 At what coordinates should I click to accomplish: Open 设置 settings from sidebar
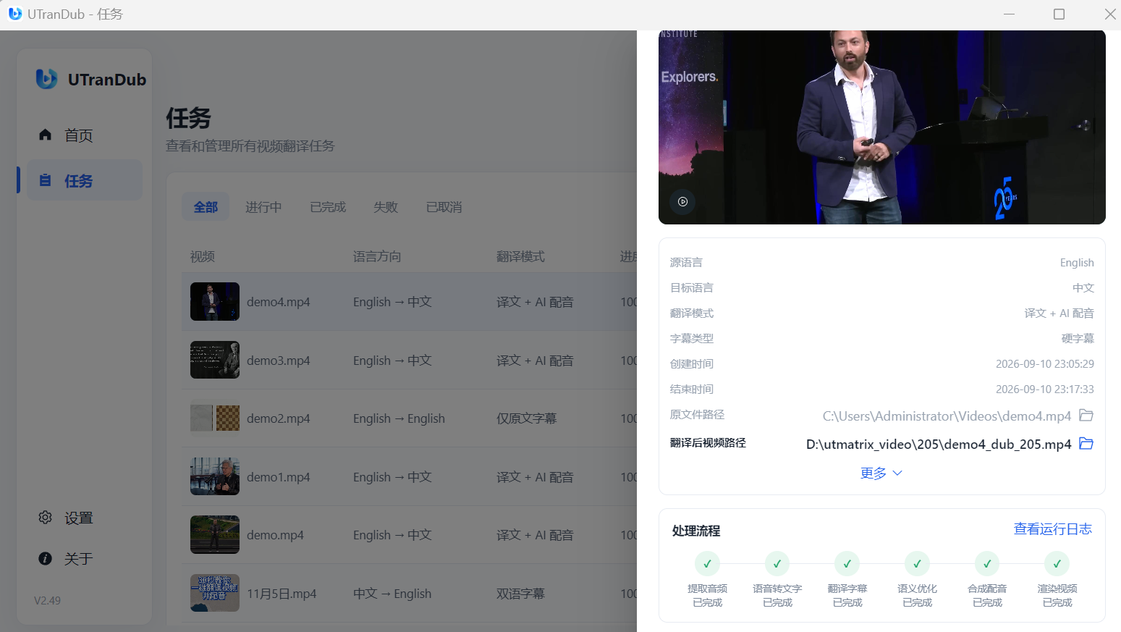[85, 518]
